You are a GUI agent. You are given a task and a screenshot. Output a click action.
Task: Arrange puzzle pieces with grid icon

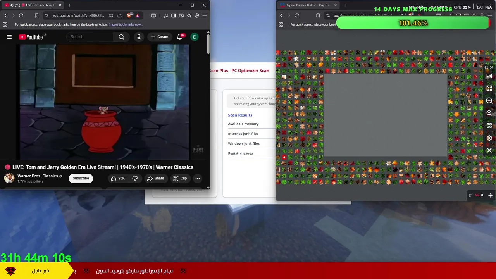[x=489, y=126]
